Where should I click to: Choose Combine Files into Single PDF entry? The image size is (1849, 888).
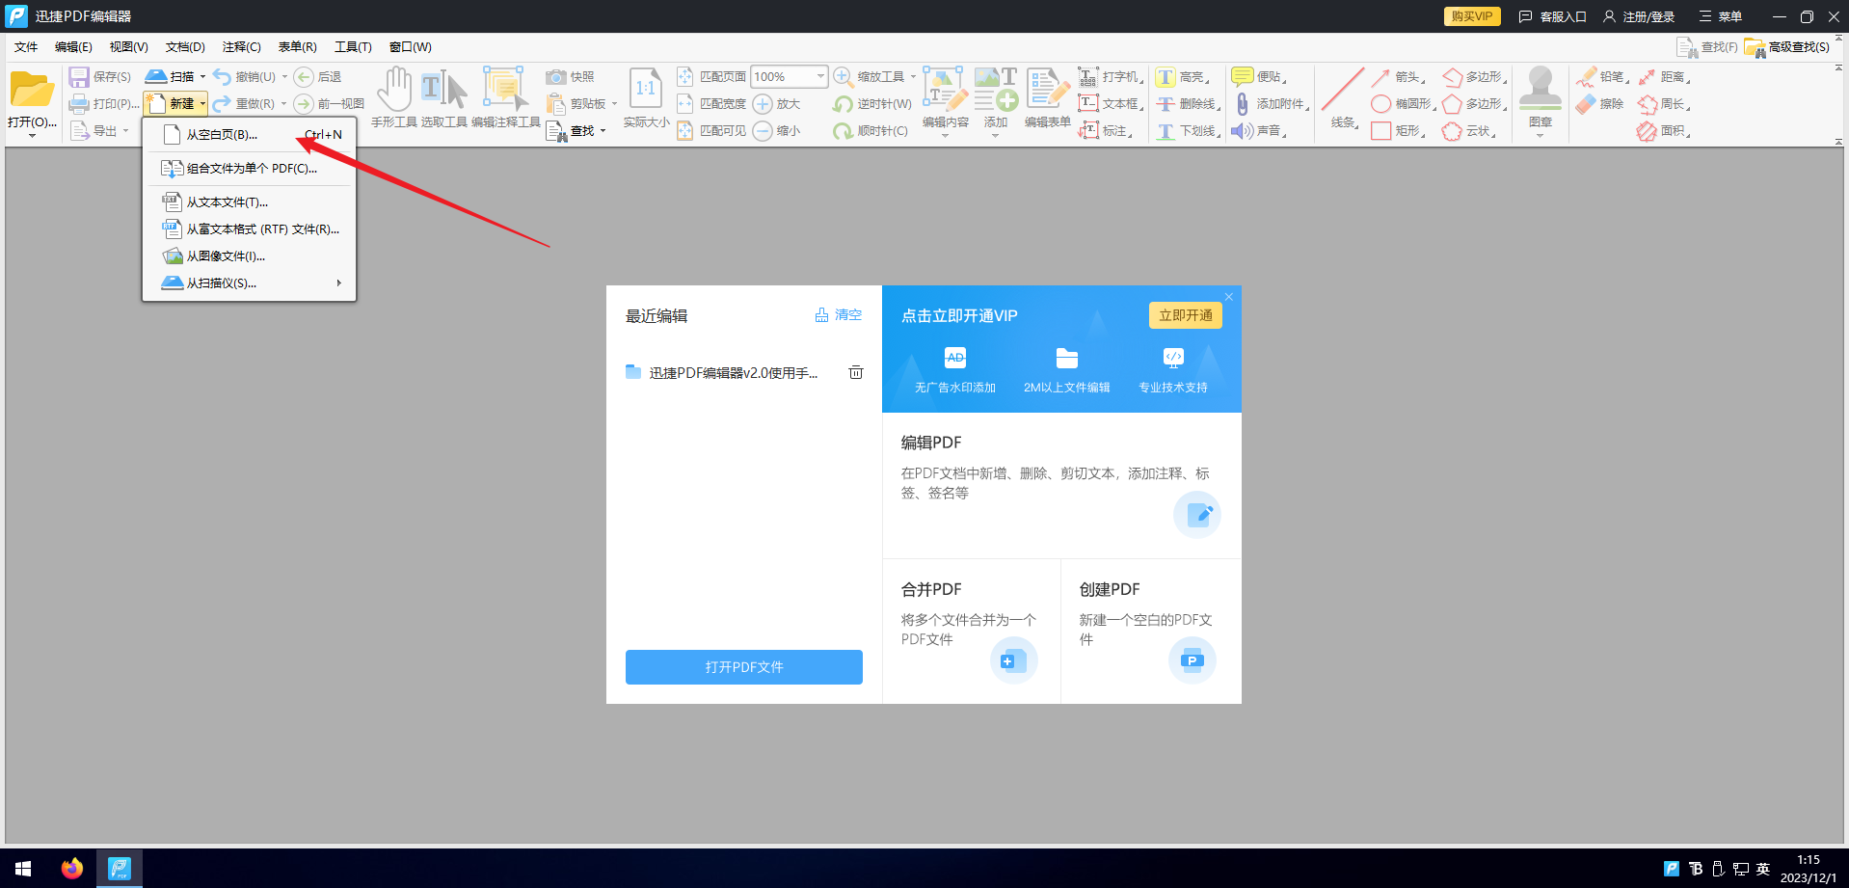click(250, 169)
